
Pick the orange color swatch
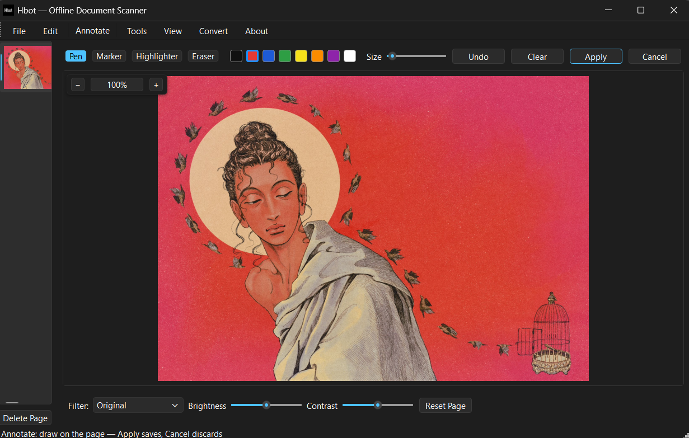pos(317,56)
